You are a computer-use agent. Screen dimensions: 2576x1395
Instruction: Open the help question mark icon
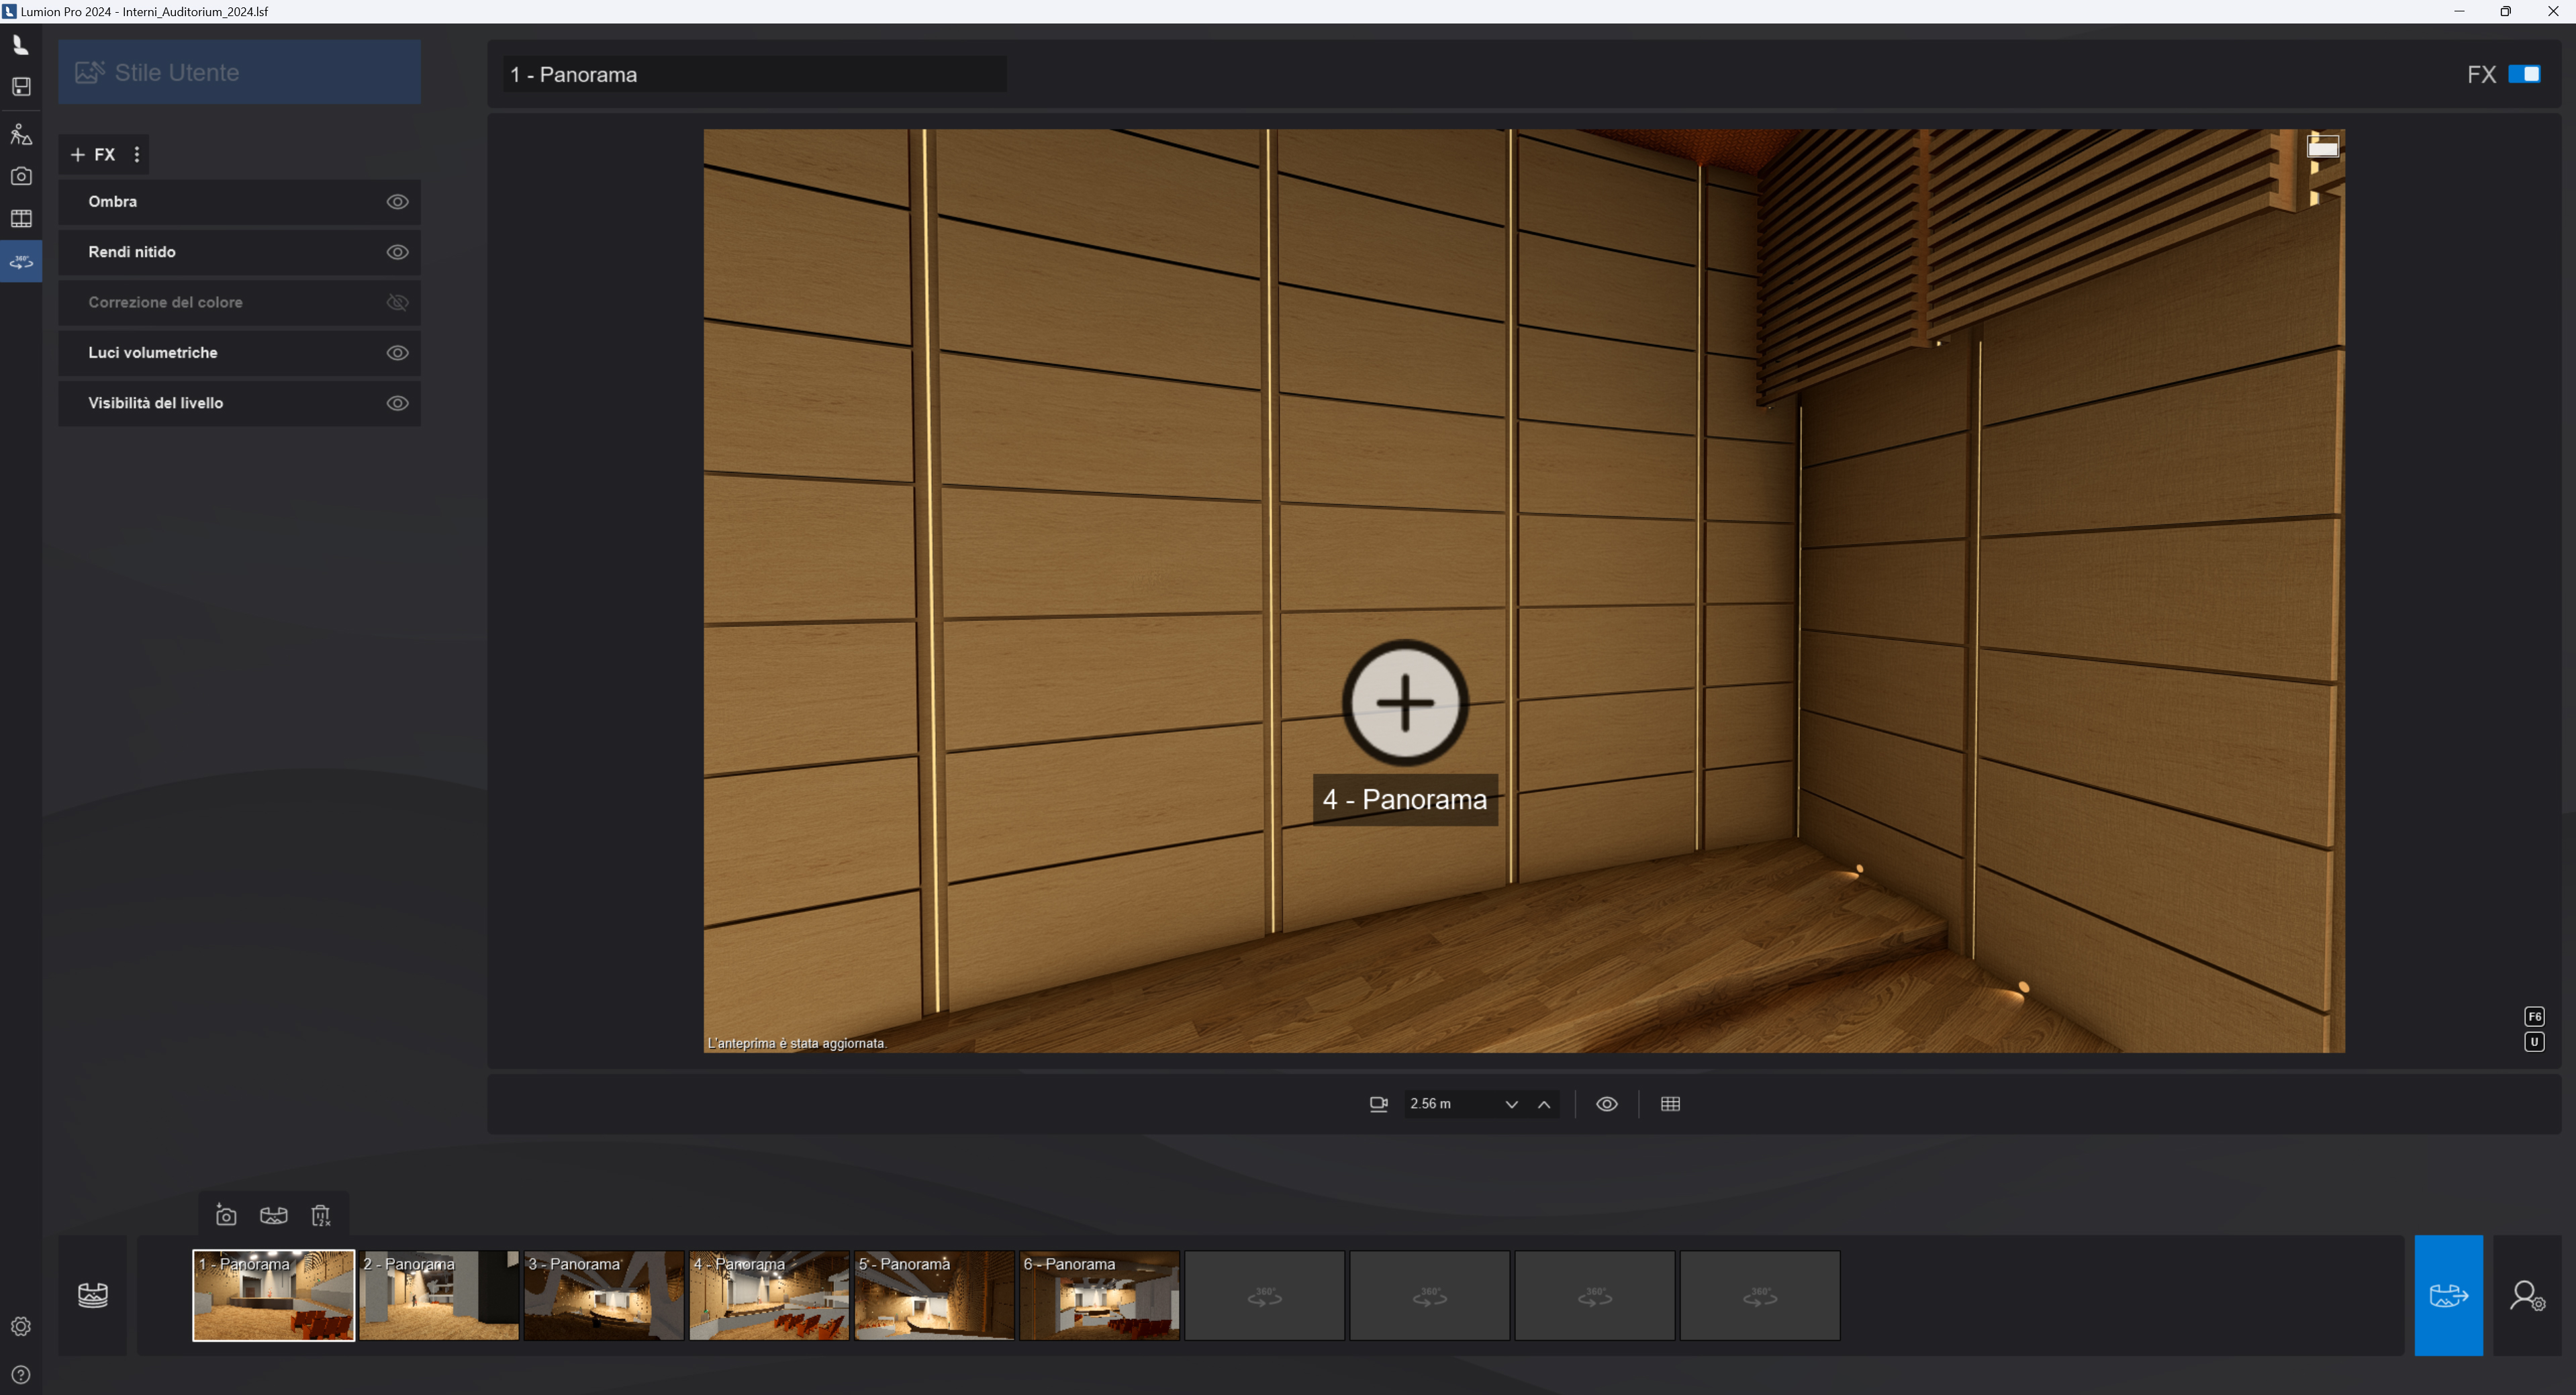[x=21, y=1375]
